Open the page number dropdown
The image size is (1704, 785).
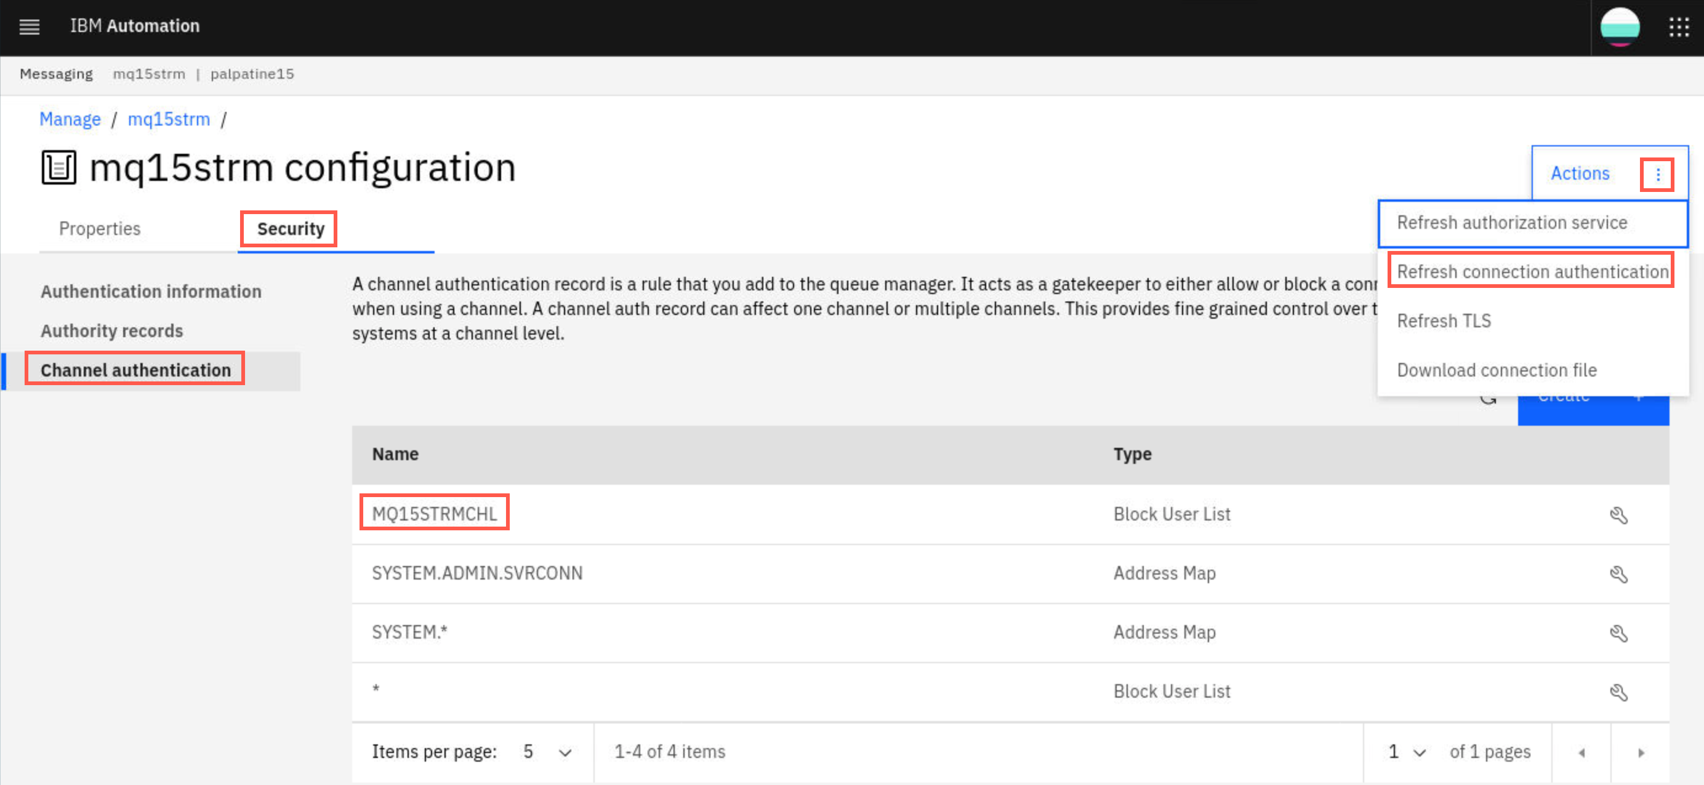click(1407, 752)
